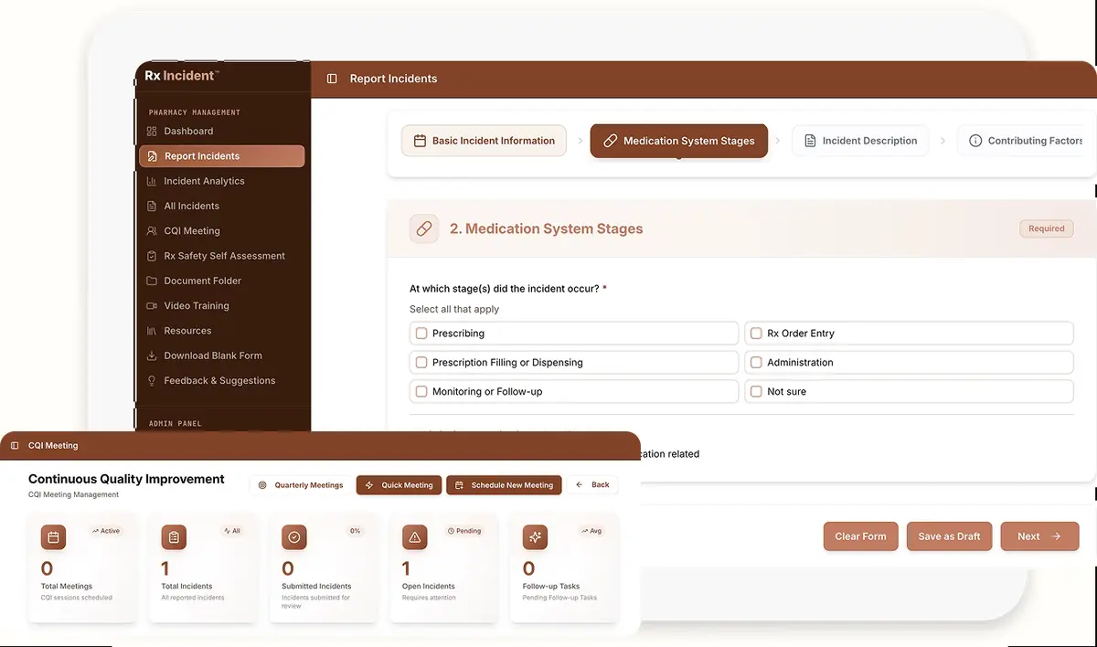The width and height of the screenshot is (1097, 647).
Task: Open Dashboard from the sidebar
Action: (221, 132)
